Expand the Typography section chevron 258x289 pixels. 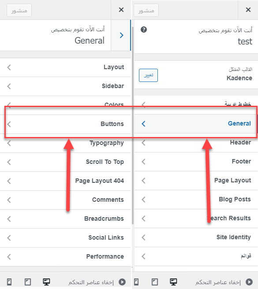(9, 143)
